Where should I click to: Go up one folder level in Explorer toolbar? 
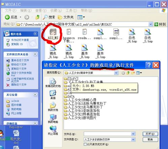pyautogui.click(x=38, y=17)
